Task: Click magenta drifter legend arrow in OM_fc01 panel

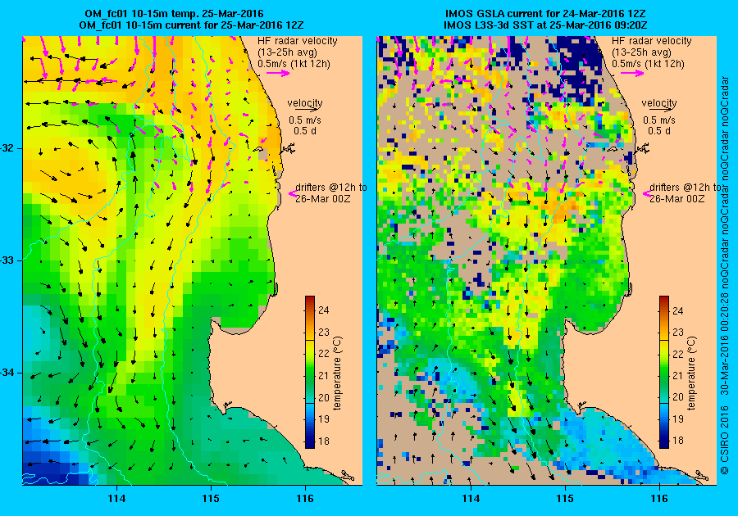Action: (x=292, y=193)
